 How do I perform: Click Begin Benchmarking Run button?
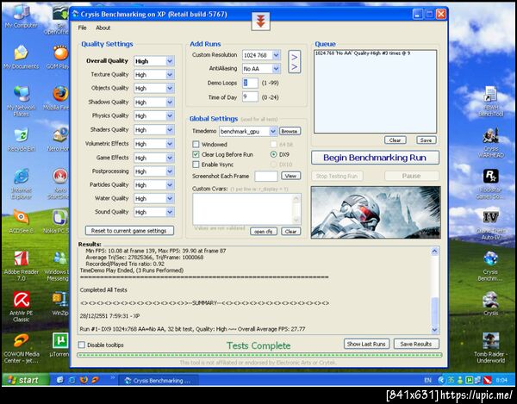[x=375, y=158]
